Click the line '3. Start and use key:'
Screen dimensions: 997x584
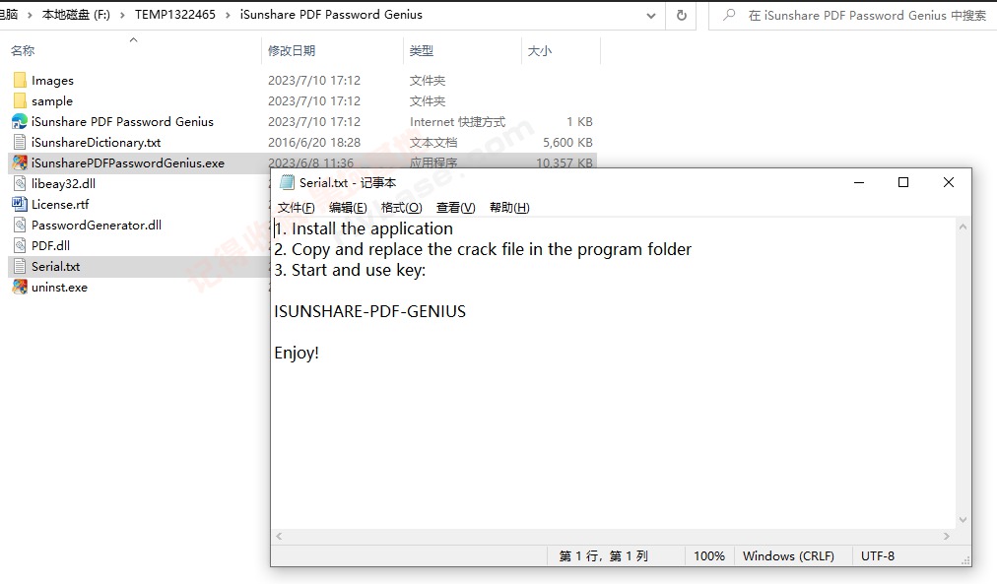(x=350, y=270)
